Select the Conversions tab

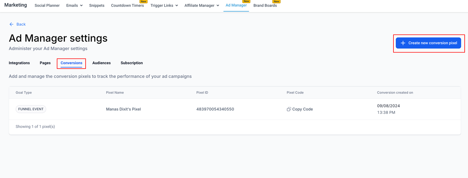click(x=72, y=63)
